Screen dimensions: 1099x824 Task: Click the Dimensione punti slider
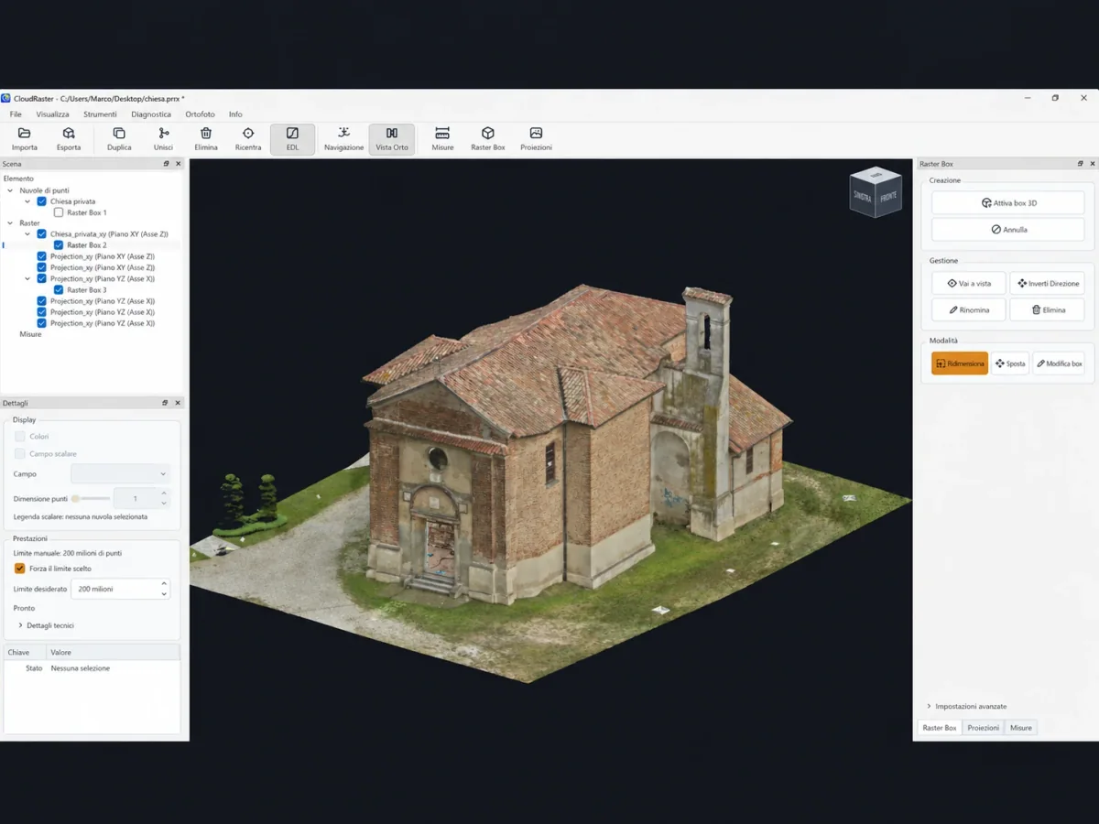(x=90, y=499)
